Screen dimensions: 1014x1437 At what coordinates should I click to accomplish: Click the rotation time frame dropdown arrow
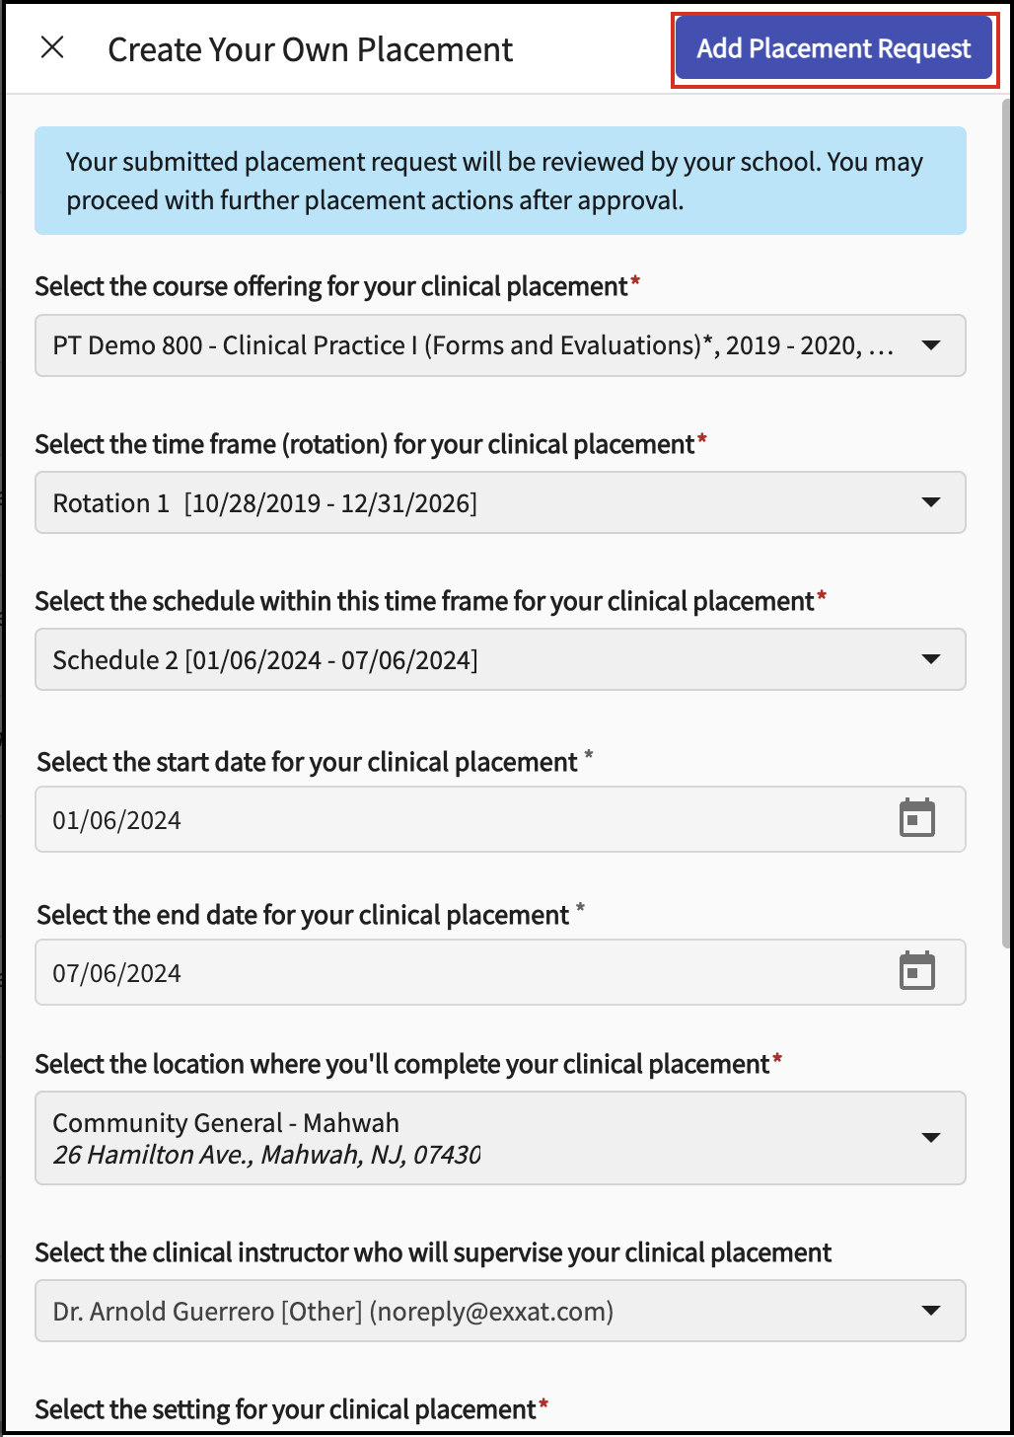[x=930, y=502]
